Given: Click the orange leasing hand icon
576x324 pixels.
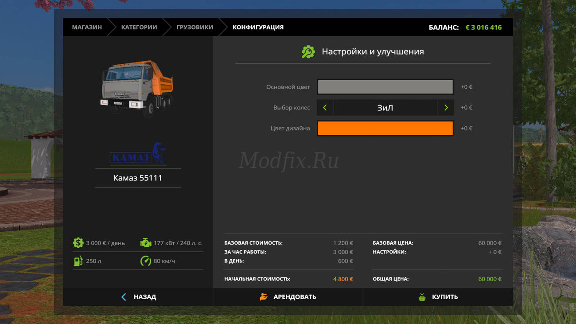Looking at the screenshot, I should pyautogui.click(x=264, y=297).
